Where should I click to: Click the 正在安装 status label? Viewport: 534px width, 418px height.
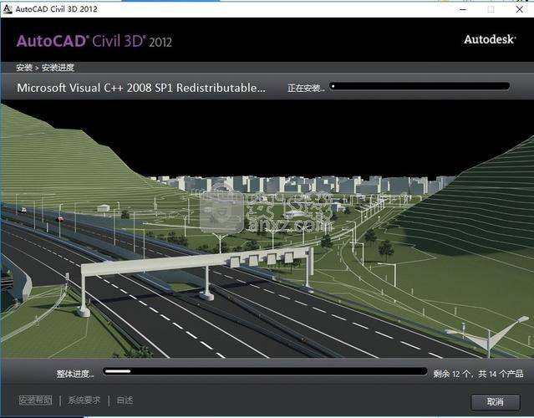tap(306, 89)
